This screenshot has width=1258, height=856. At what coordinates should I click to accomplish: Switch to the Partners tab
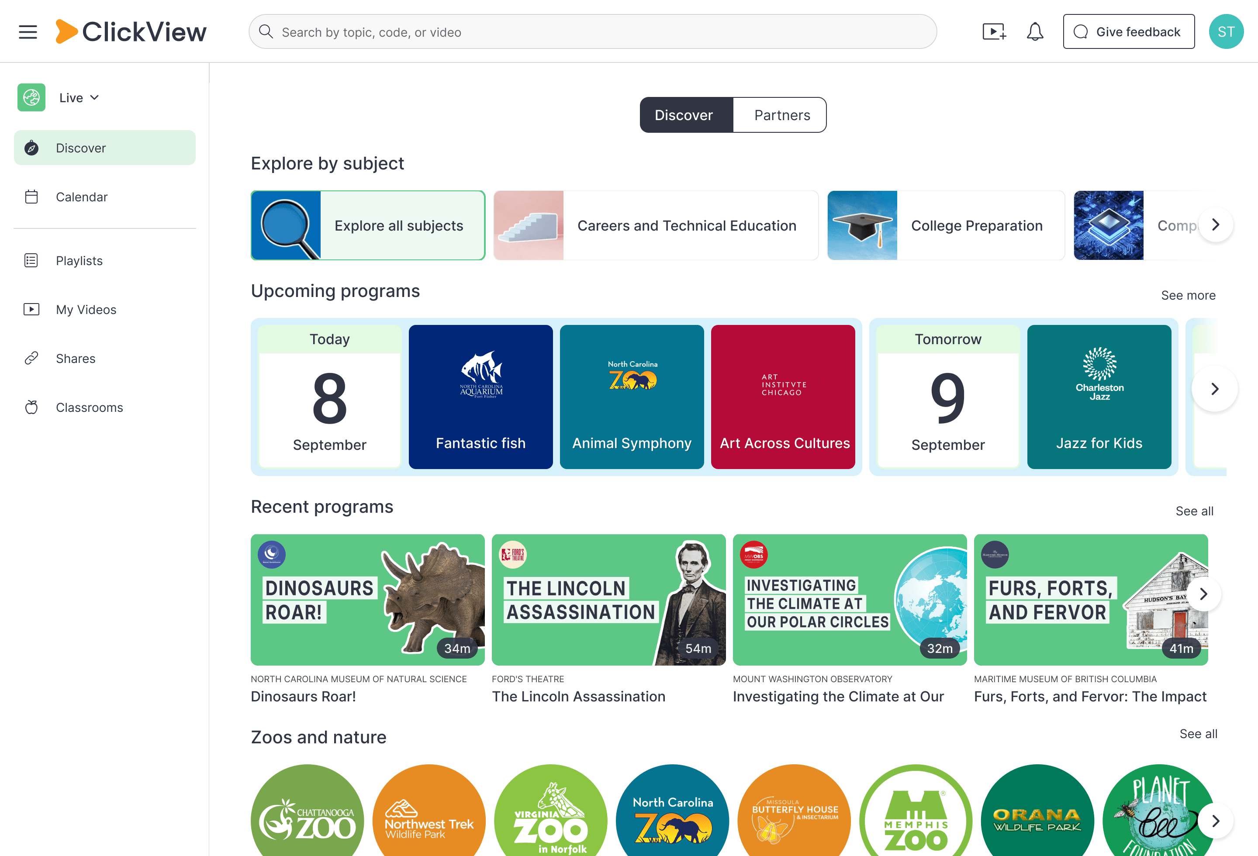point(781,115)
